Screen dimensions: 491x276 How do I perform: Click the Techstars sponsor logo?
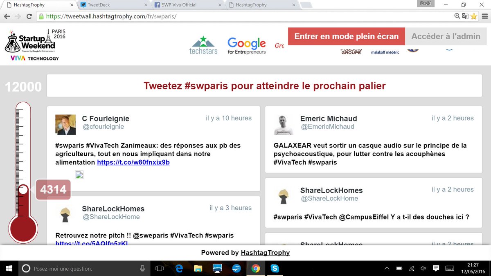pyautogui.click(x=203, y=45)
